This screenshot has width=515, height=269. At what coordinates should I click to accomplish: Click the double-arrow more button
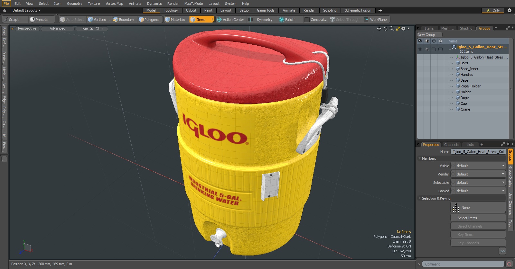coord(502,251)
